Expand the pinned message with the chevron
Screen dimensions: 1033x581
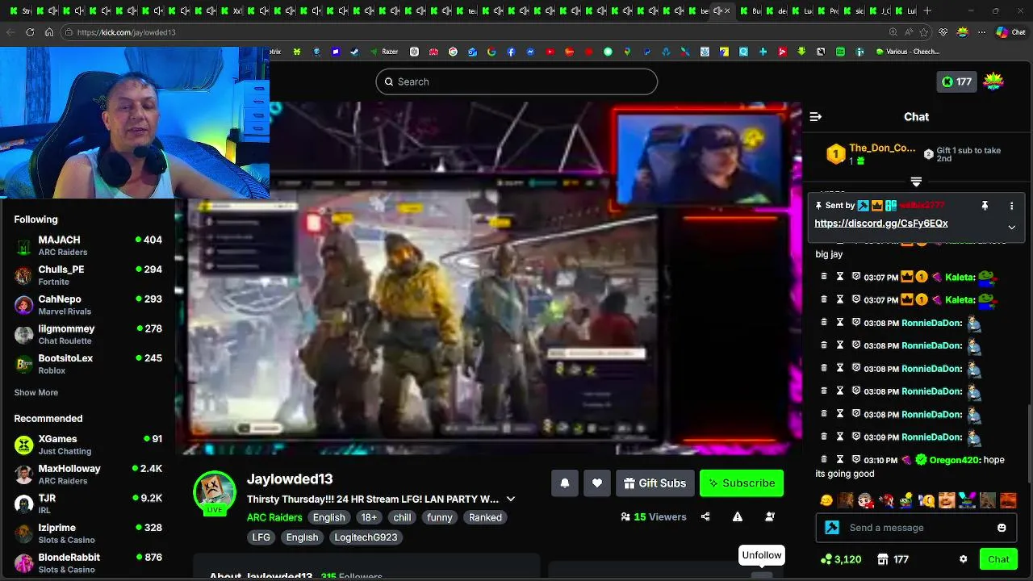click(x=1011, y=227)
